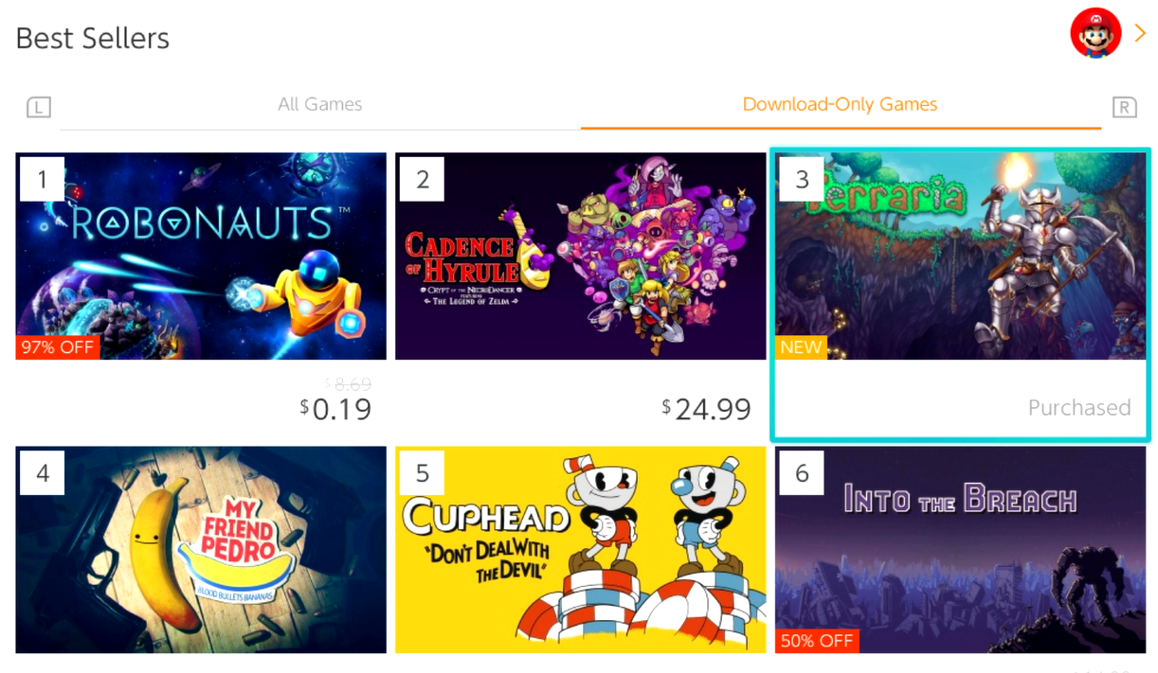
Task: Open the Mario user profile avatar
Action: tap(1095, 33)
